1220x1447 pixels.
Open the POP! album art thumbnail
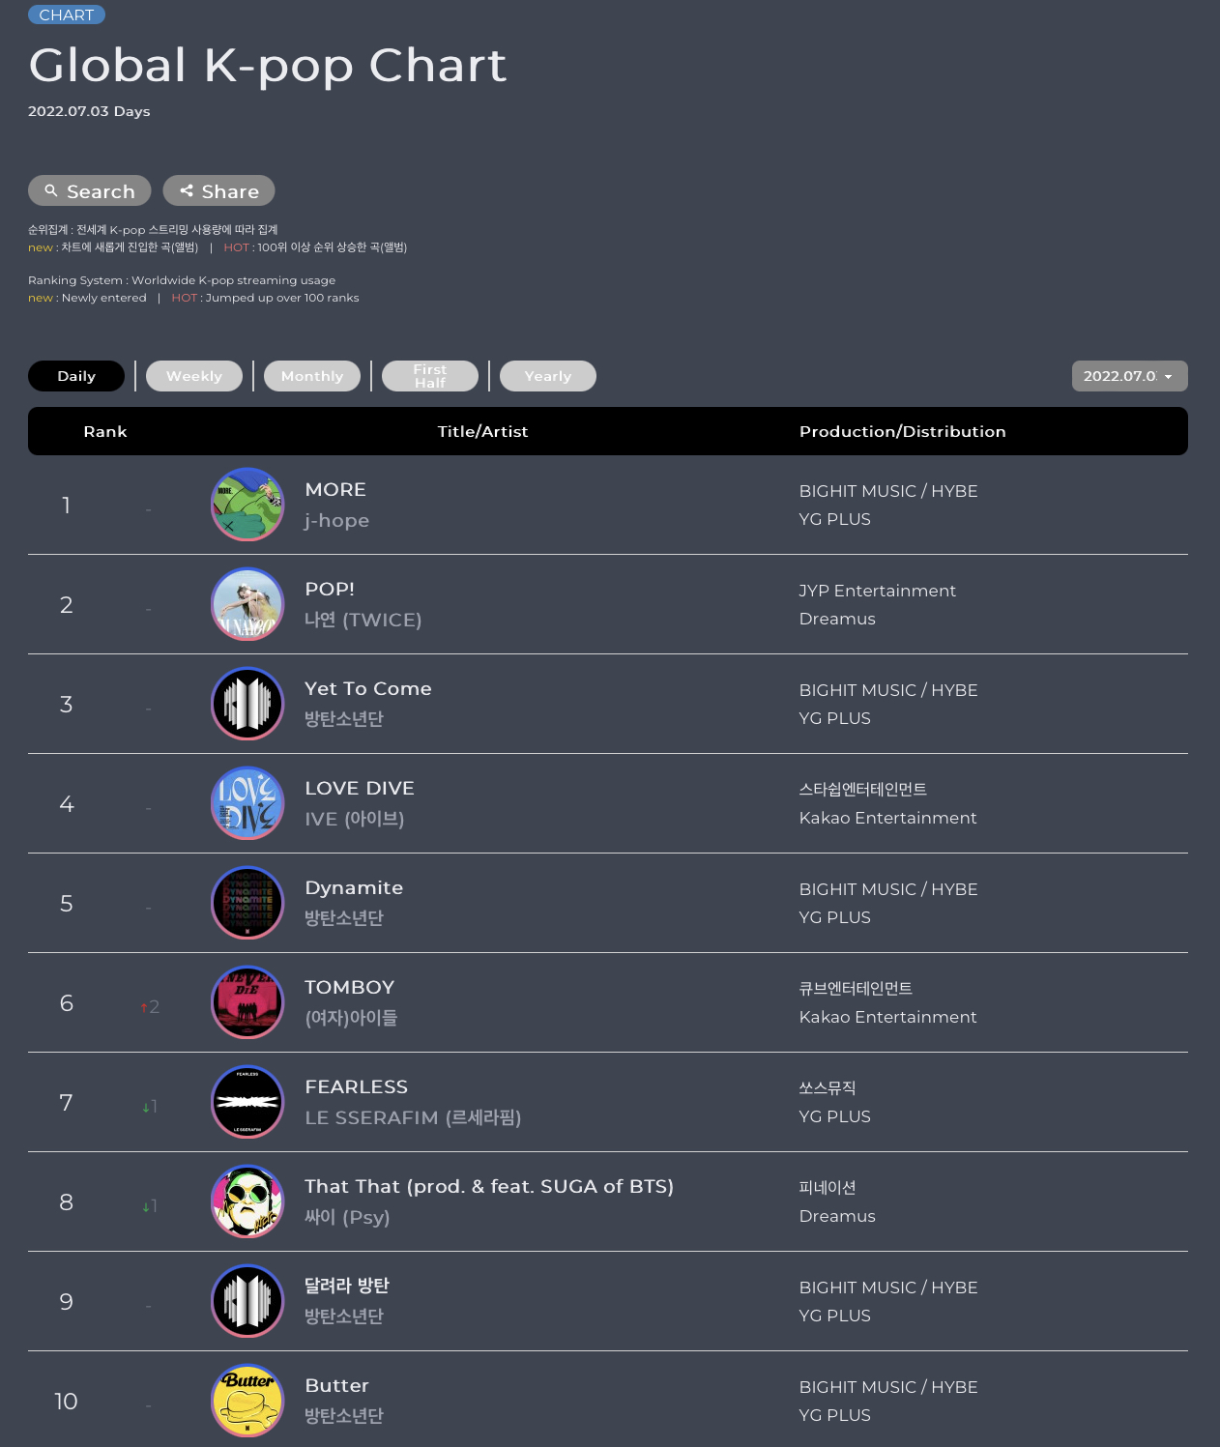tap(247, 604)
